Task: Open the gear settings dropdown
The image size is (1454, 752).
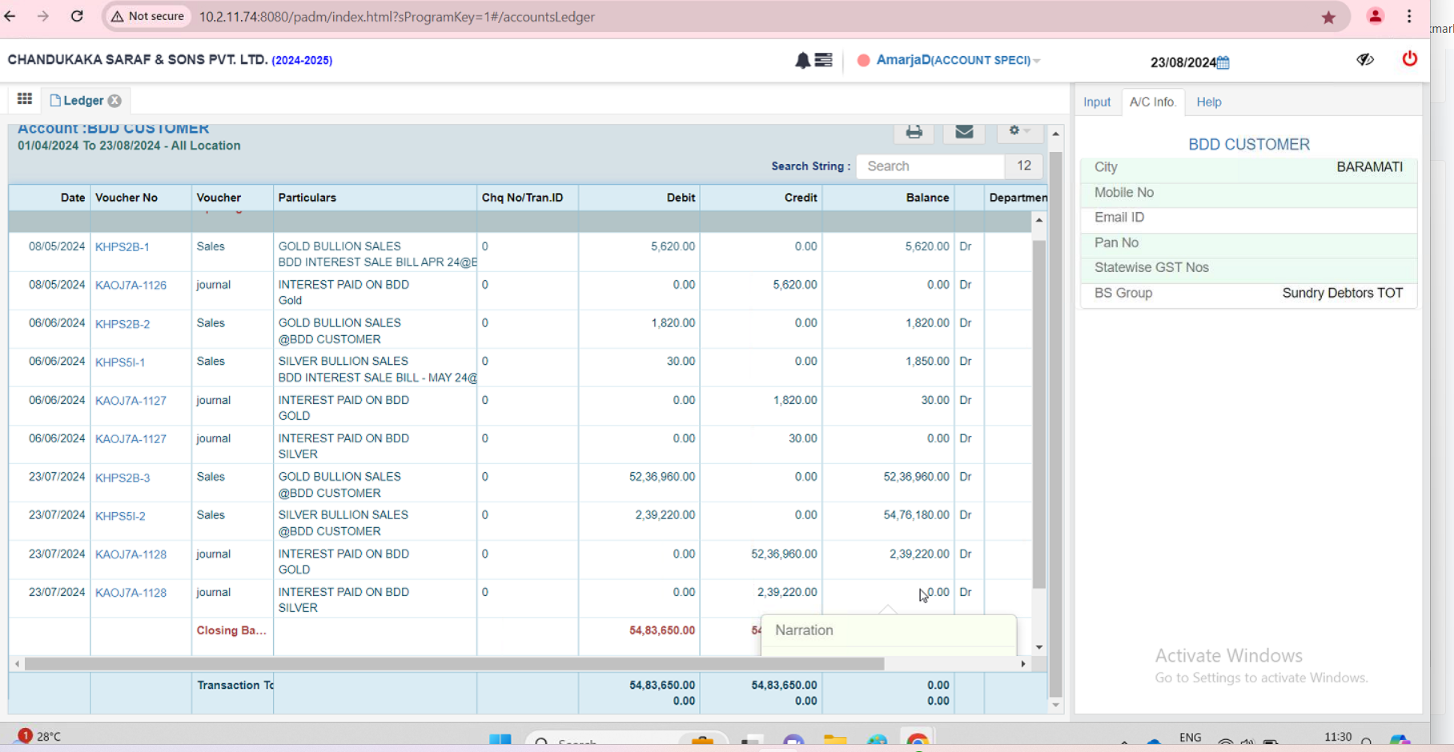Action: point(1018,131)
